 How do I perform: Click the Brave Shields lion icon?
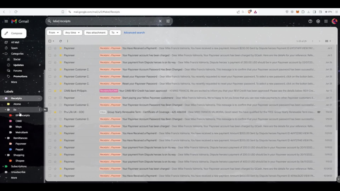(x=249, y=12)
